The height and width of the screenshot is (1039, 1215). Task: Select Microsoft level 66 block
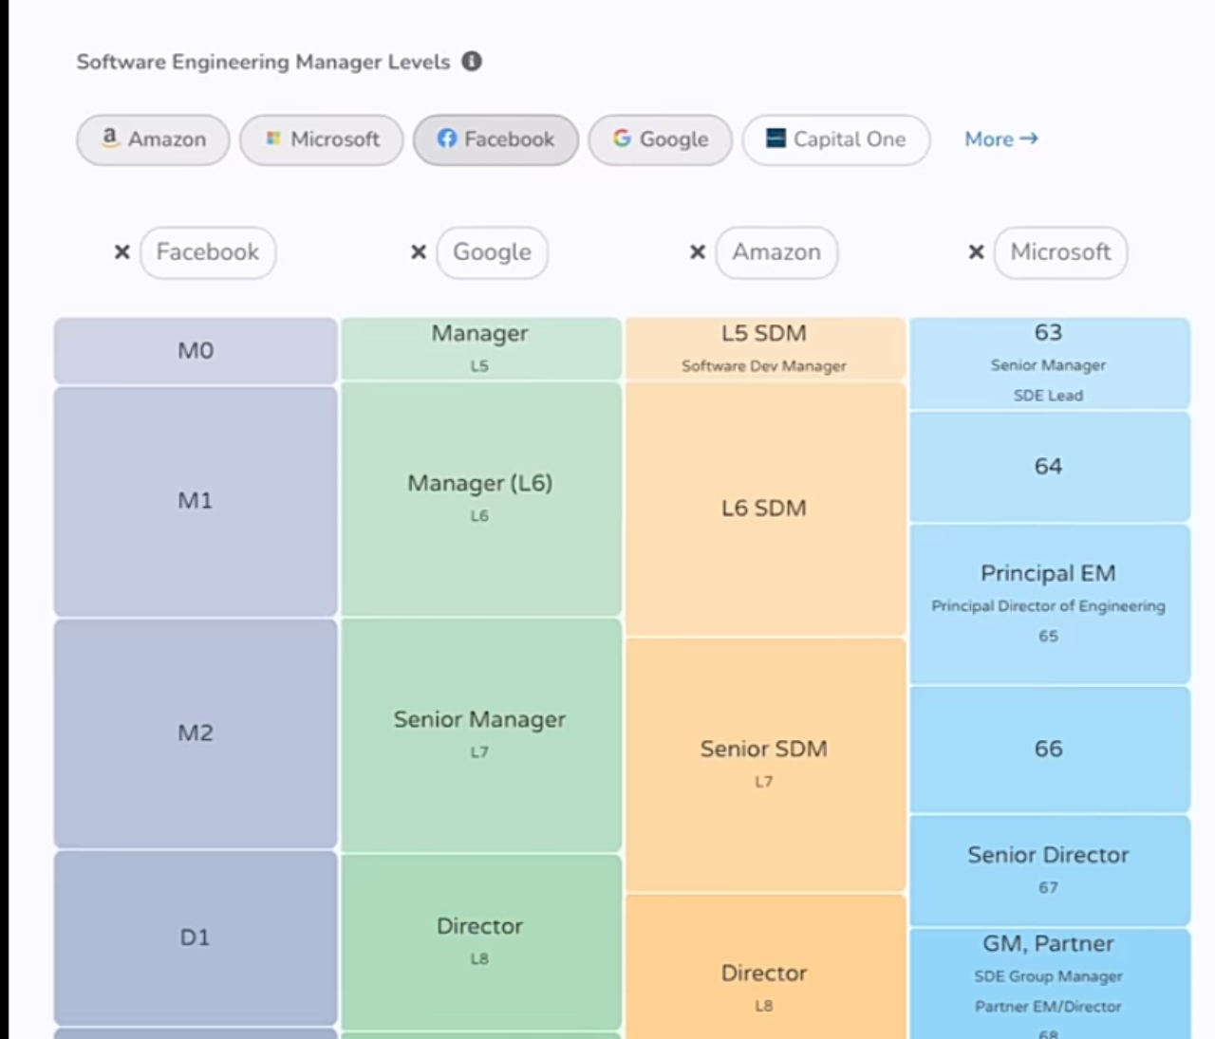pyautogui.click(x=1050, y=750)
